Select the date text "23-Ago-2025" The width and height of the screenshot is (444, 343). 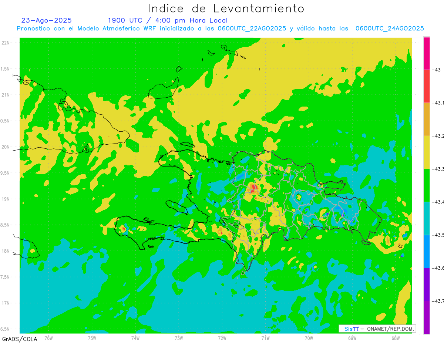tap(47, 20)
